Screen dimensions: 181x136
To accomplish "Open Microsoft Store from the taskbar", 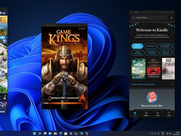I will [66, 133].
